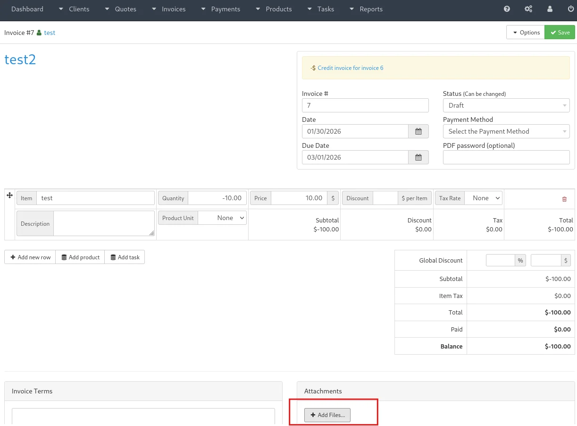Click the Balance value $-100.00
Screen dimensions: 577x426
[558, 346]
